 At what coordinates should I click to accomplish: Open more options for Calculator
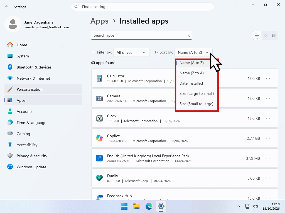(268, 78)
